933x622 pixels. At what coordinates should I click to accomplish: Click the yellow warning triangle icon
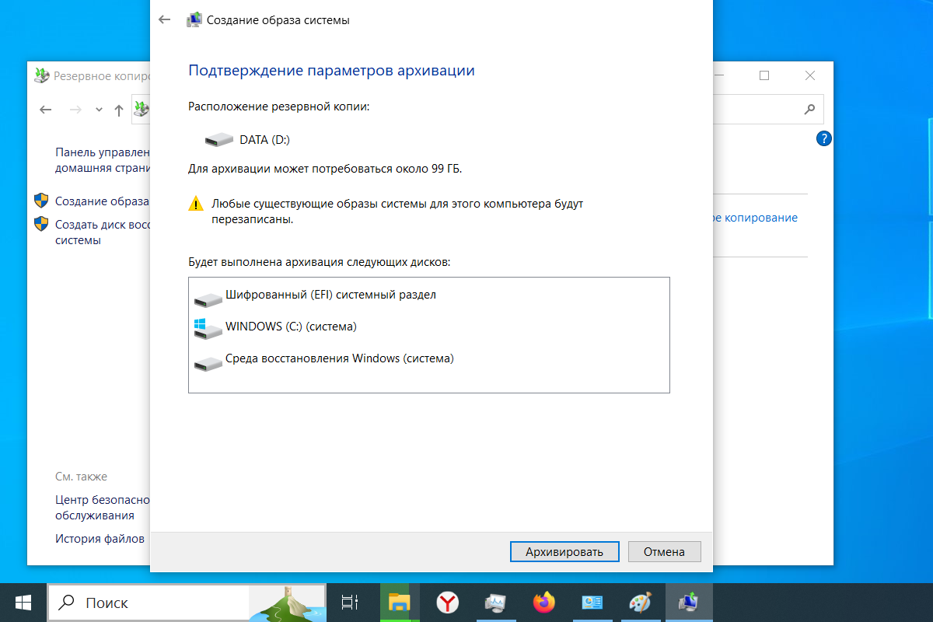pos(196,204)
